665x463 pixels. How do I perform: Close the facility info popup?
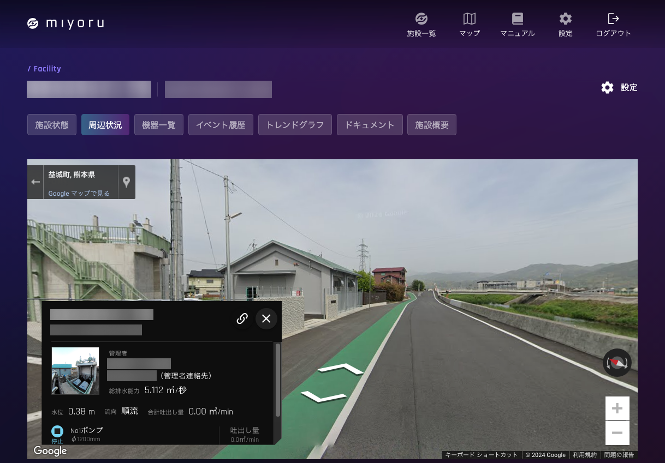pyautogui.click(x=266, y=318)
